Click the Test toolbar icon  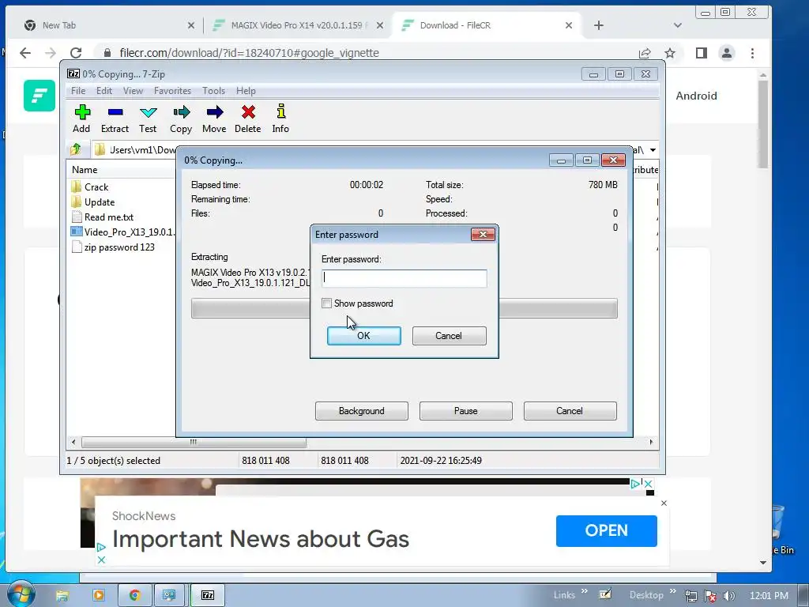(148, 119)
